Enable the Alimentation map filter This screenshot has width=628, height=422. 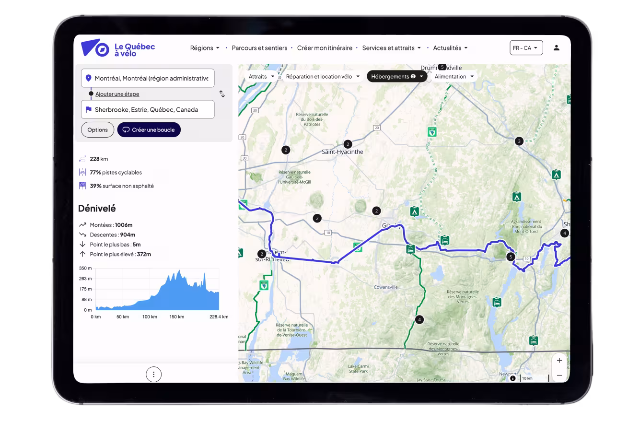tap(454, 76)
